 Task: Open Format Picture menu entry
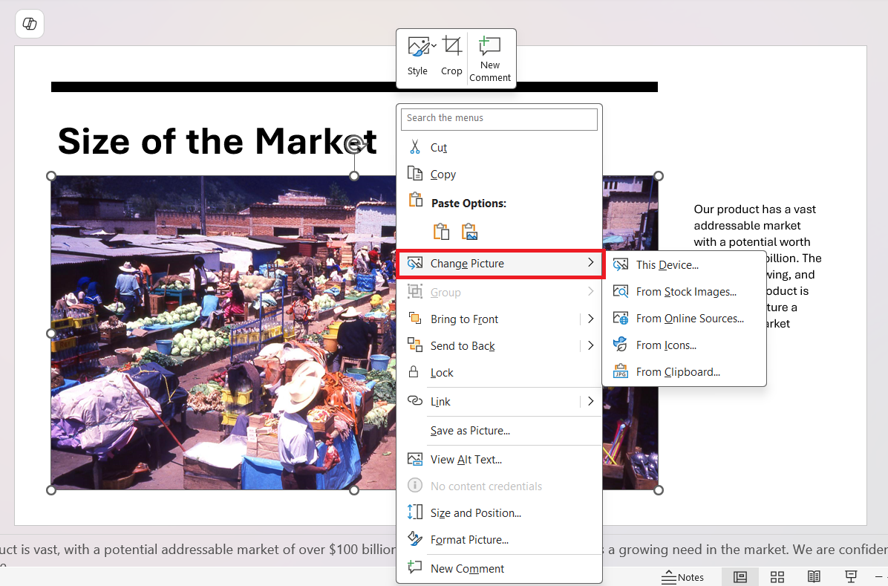coord(499,539)
